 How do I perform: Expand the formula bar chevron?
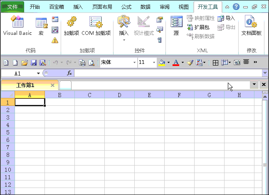click(265, 73)
